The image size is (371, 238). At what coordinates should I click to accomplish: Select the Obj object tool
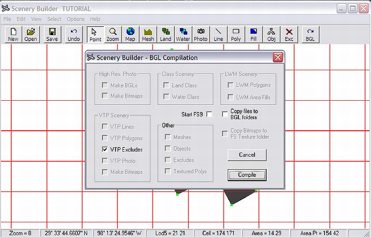click(271, 35)
